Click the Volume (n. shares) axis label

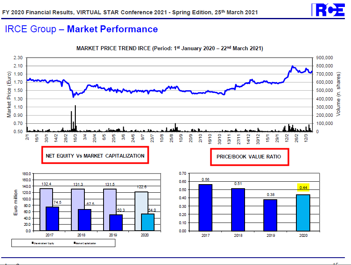pyautogui.click(x=338, y=94)
